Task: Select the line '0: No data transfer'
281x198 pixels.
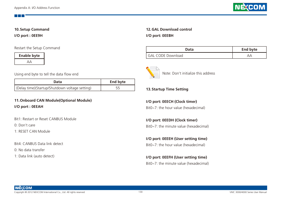Action: pyautogui.click(x=29, y=150)
